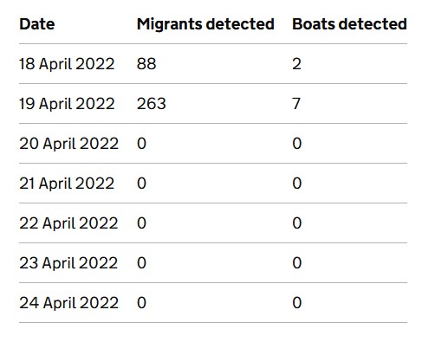This screenshot has height=342, width=435.
Task: Select the 20 April 2022 date cell
Action: pyautogui.click(x=68, y=144)
